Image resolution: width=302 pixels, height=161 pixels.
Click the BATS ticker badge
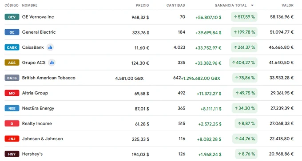12,78
